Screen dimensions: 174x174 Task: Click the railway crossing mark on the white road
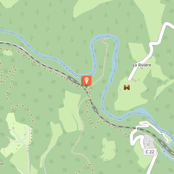(x=136, y=128)
